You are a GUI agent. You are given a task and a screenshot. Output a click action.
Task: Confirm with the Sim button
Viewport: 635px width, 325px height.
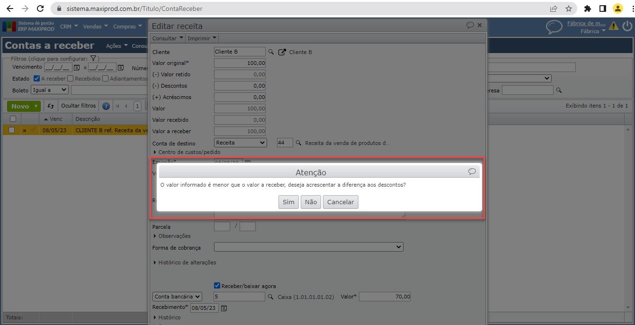[288, 202]
